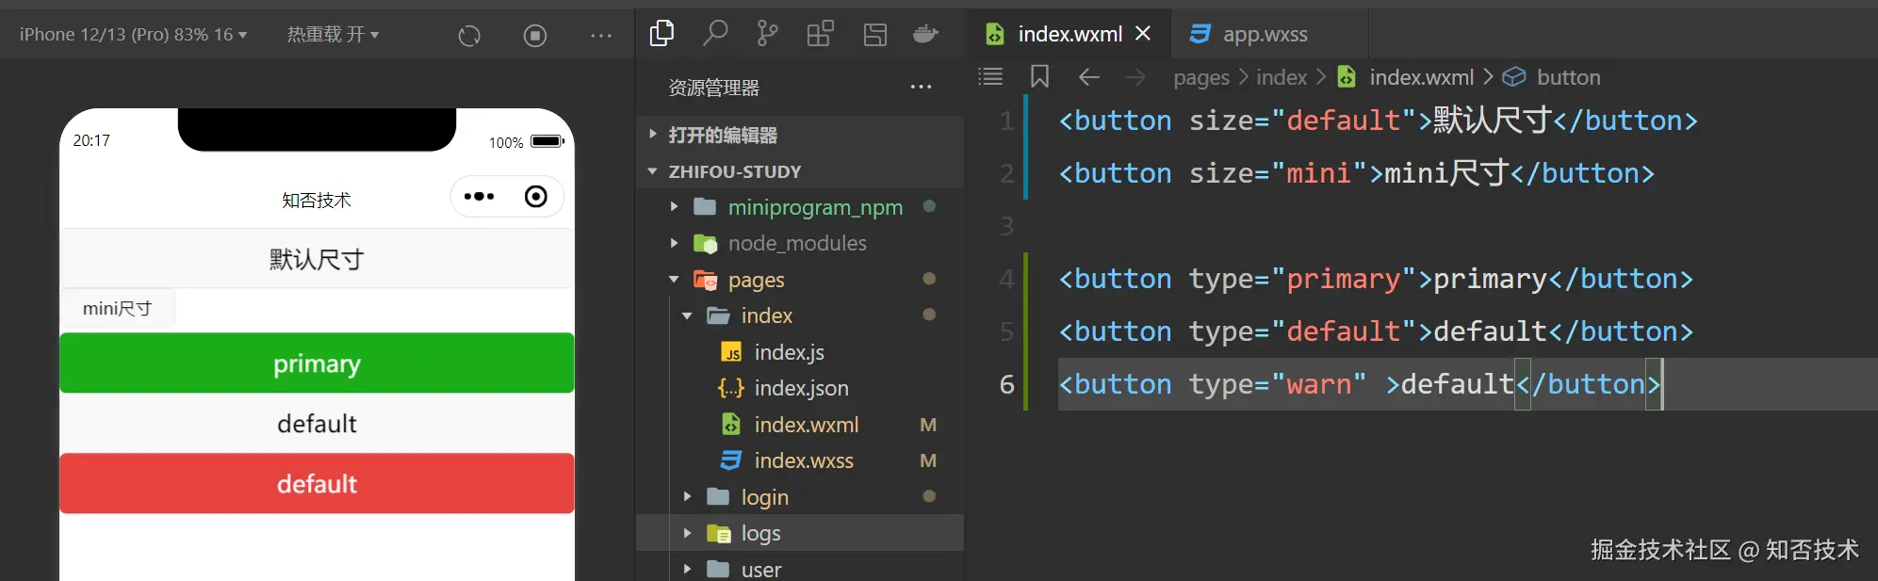Tap the 默认尺寸 button in simulator

point(317,259)
